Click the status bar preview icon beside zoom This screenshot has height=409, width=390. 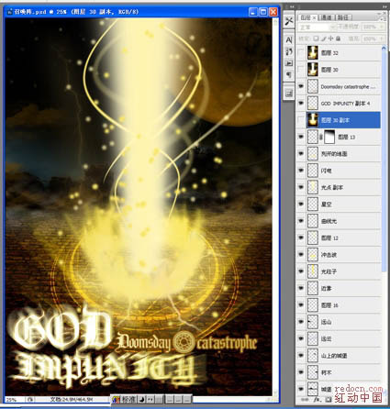(x=30, y=400)
